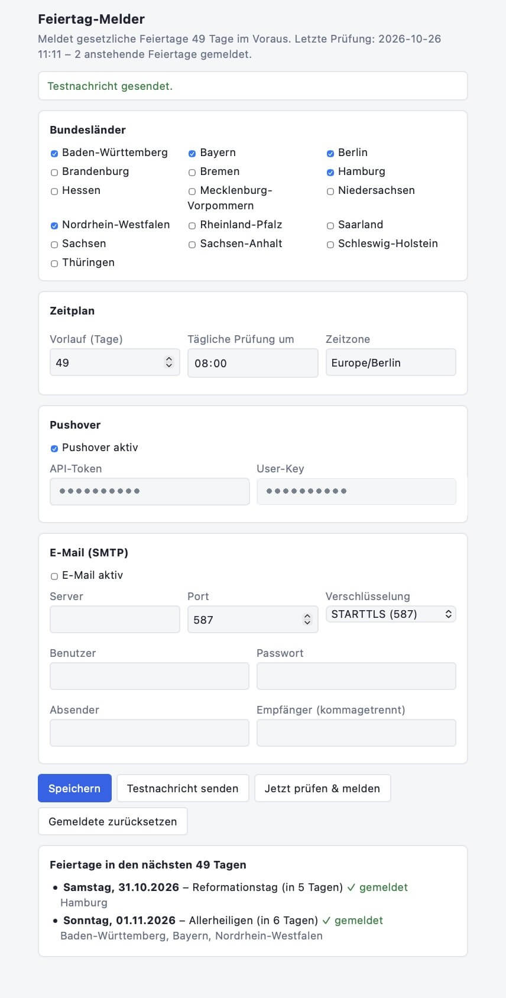
Task: Select Sachsen-Anhalt checkbox
Action: tap(192, 245)
